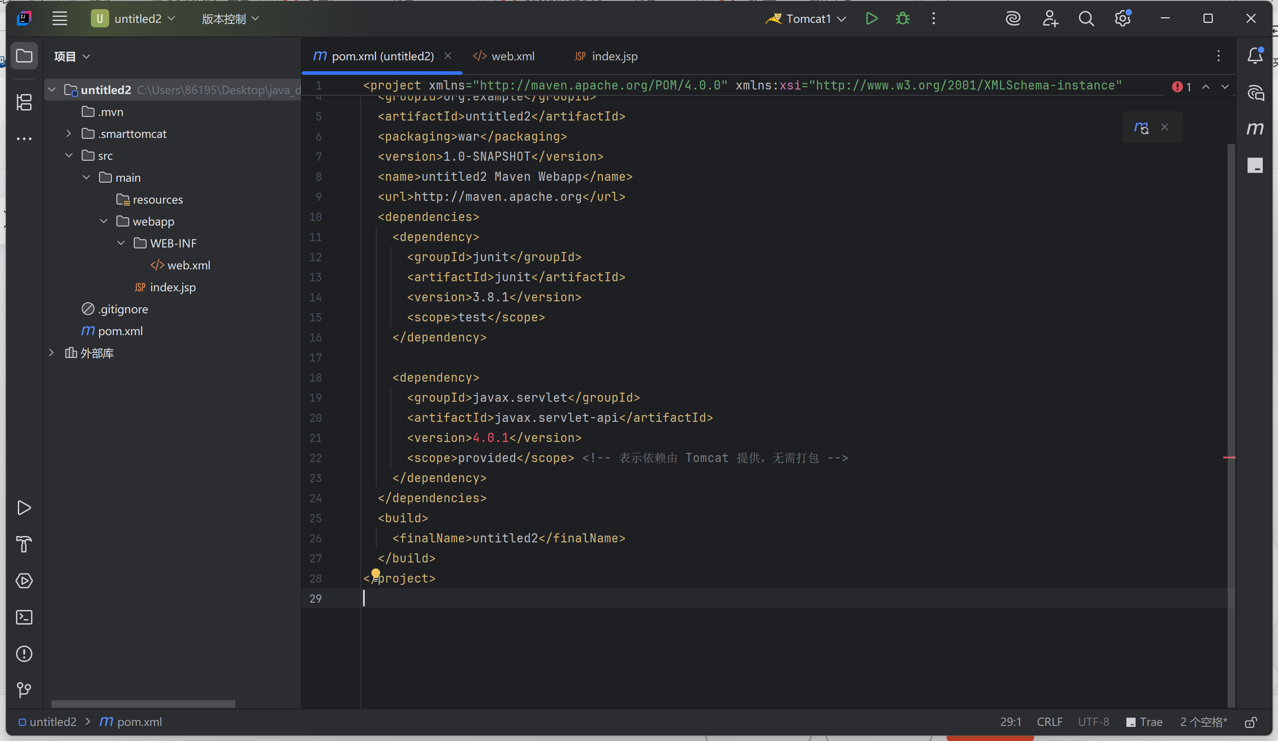Open the Build hammer tool window
Viewport: 1278px width, 741px height.
tap(24, 544)
